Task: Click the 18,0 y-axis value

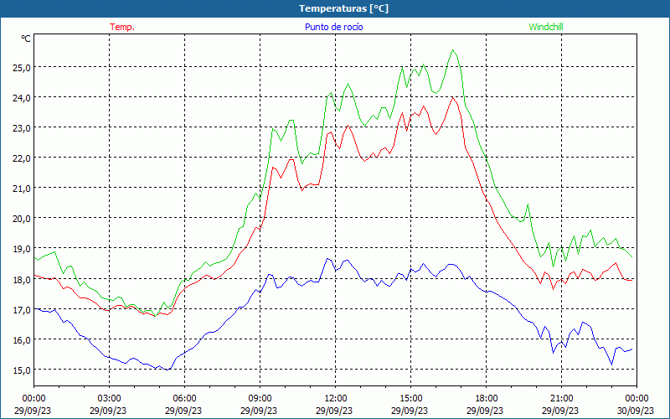Action: pos(22,279)
